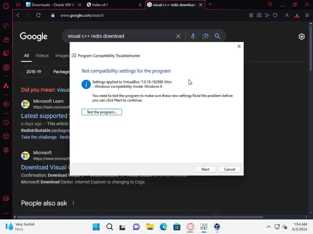
Task: Click the padlock site security icon
Action: (53, 15)
